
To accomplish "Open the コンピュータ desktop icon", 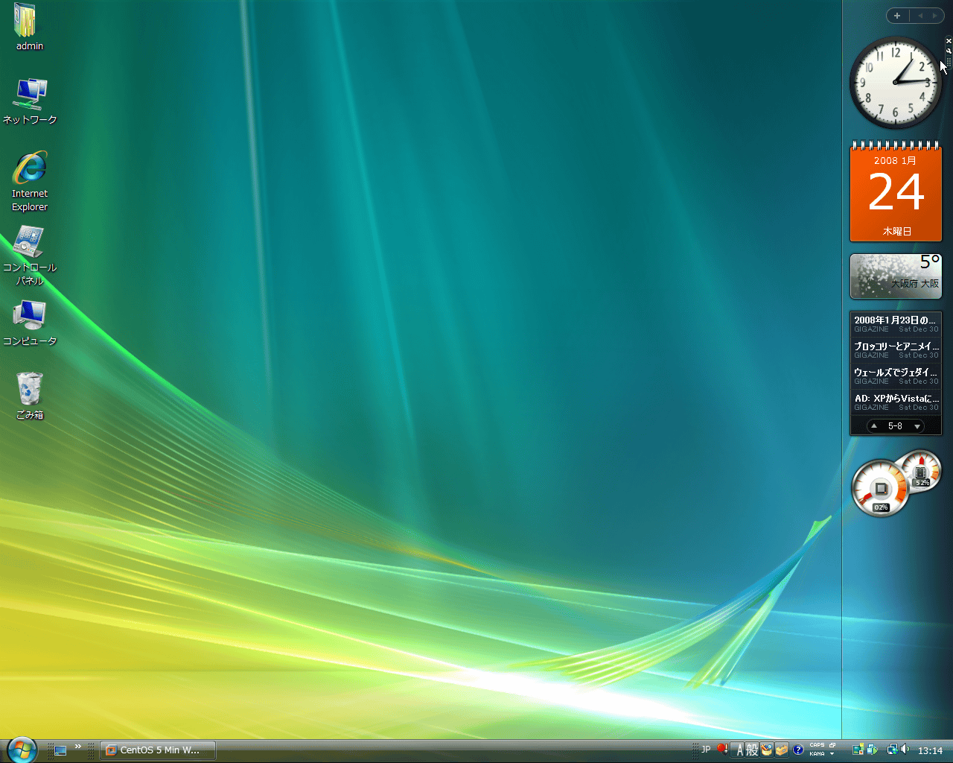I will coord(28,315).
